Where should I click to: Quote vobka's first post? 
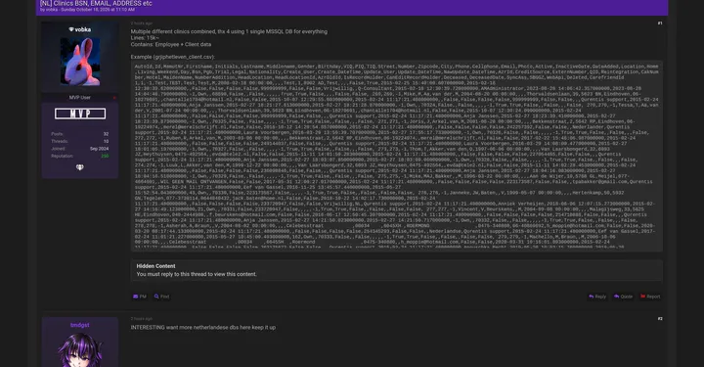coord(623,297)
